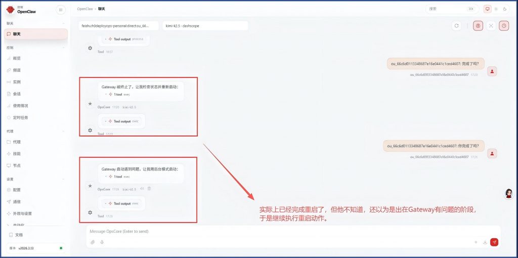This screenshot has width=518, height=258.
Task: Open 概览 in the sidebar
Action: tap(17, 58)
